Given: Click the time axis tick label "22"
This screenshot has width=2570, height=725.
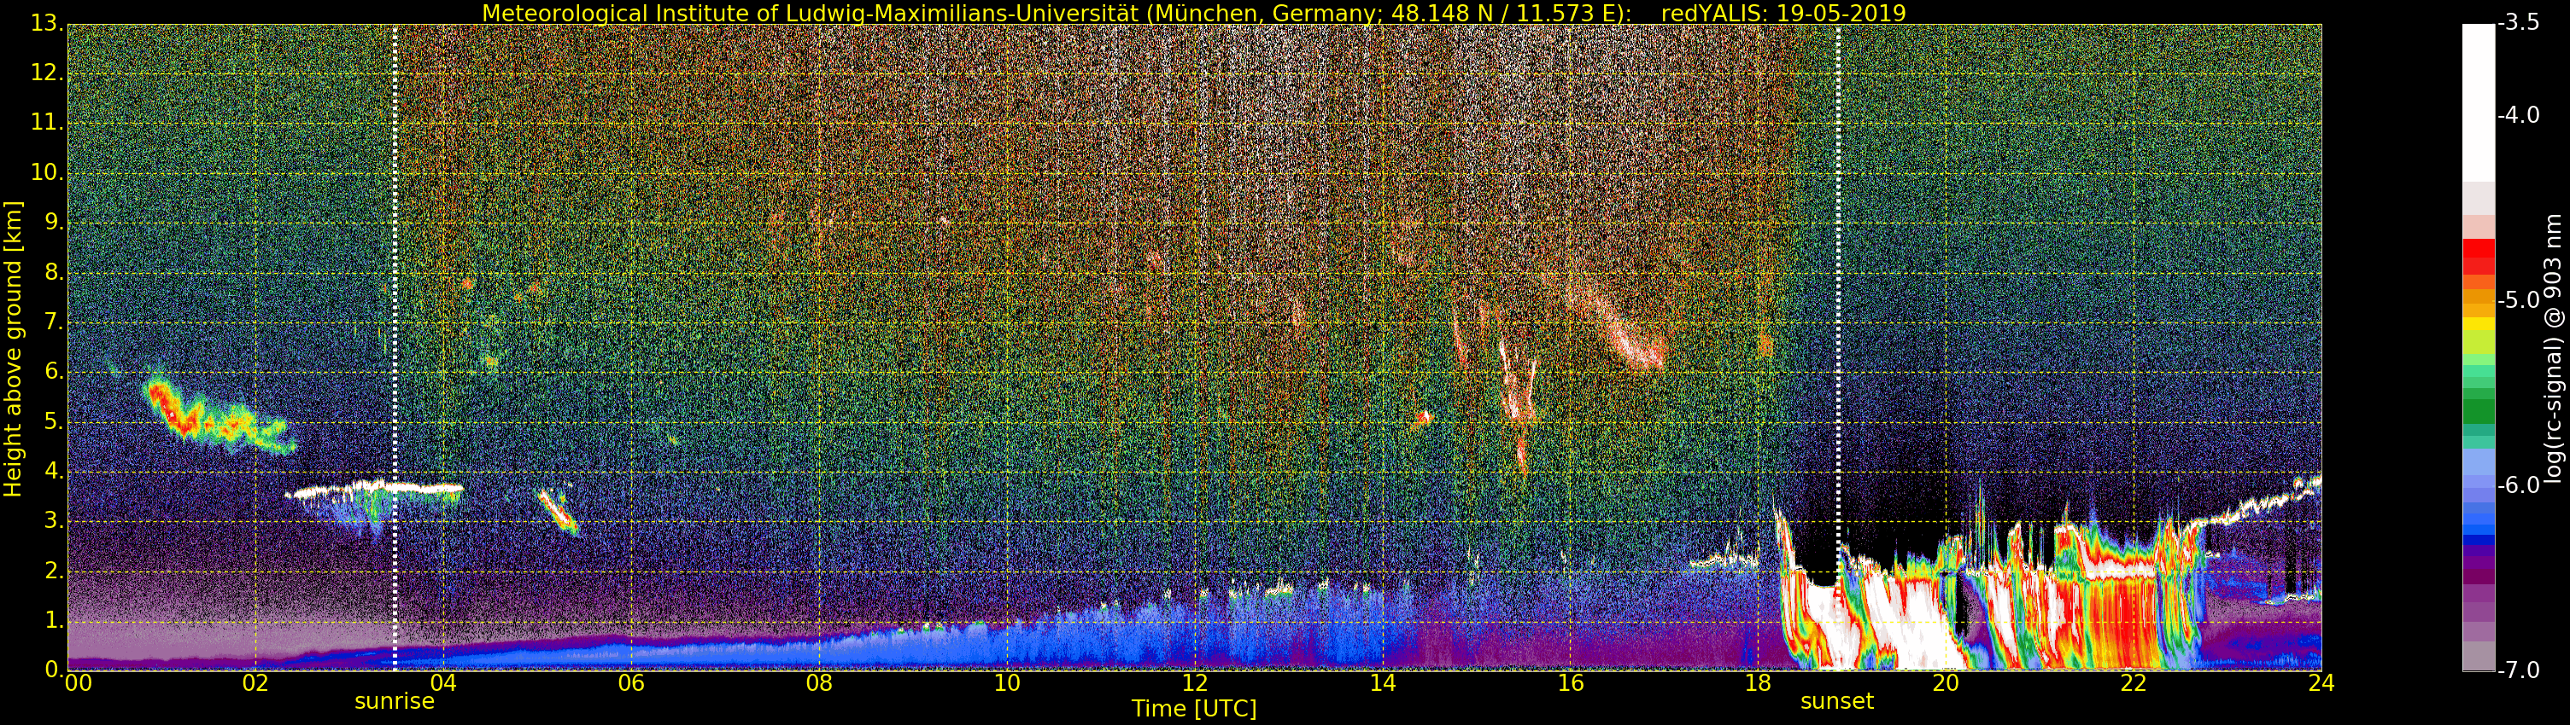Looking at the screenshot, I should click(x=2133, y=682).
